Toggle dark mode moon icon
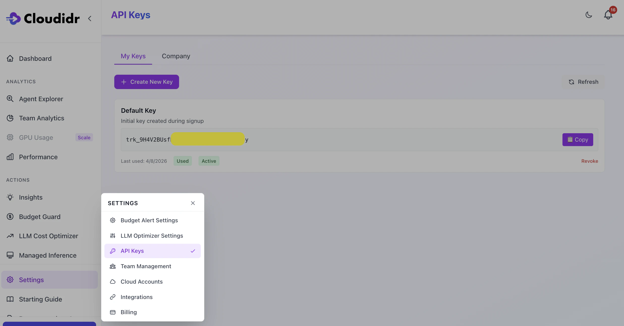The image size is (624, 326). [589, 15]
